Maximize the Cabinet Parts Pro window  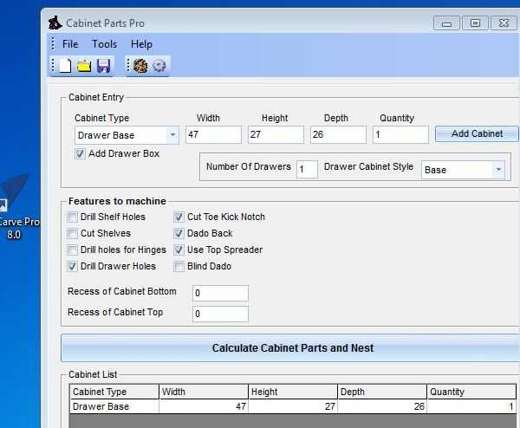tap(475, 23)
